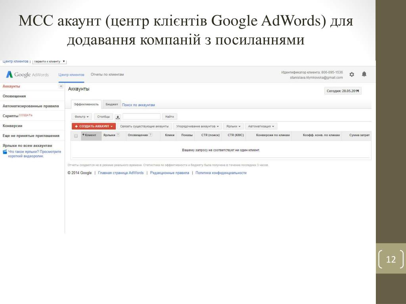Click the help icon next to Ярлыки column
The height and width of the screenshot is (304, 406).
118,135
